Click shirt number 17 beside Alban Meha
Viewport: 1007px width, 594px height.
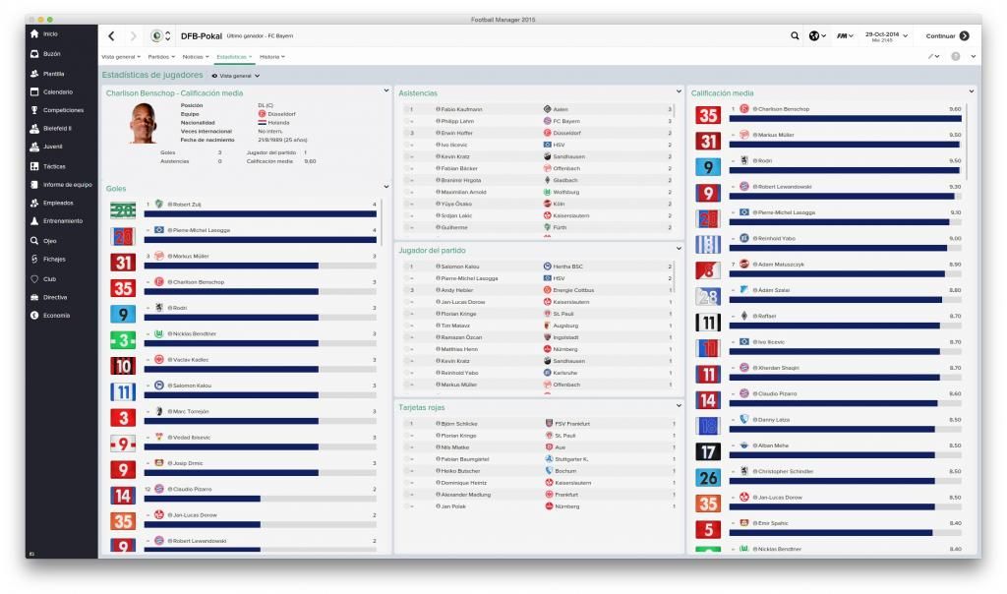(708, 451)
